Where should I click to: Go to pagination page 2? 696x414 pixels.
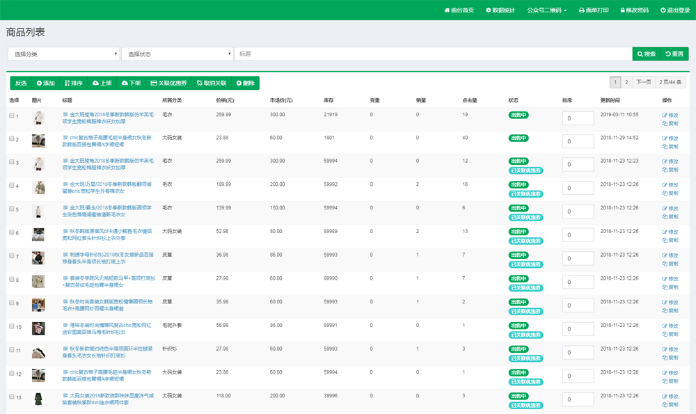click(x=626, y=82)
